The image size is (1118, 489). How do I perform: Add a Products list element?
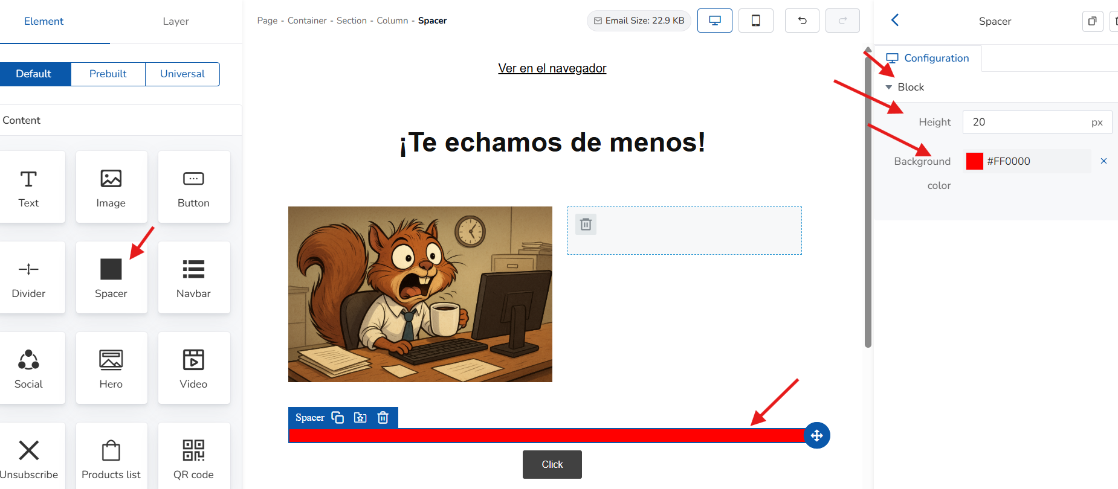111,456
